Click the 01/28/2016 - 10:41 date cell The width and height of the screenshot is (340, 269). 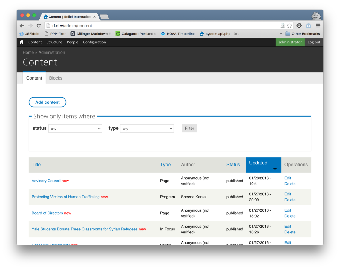[x=260, y=181]
